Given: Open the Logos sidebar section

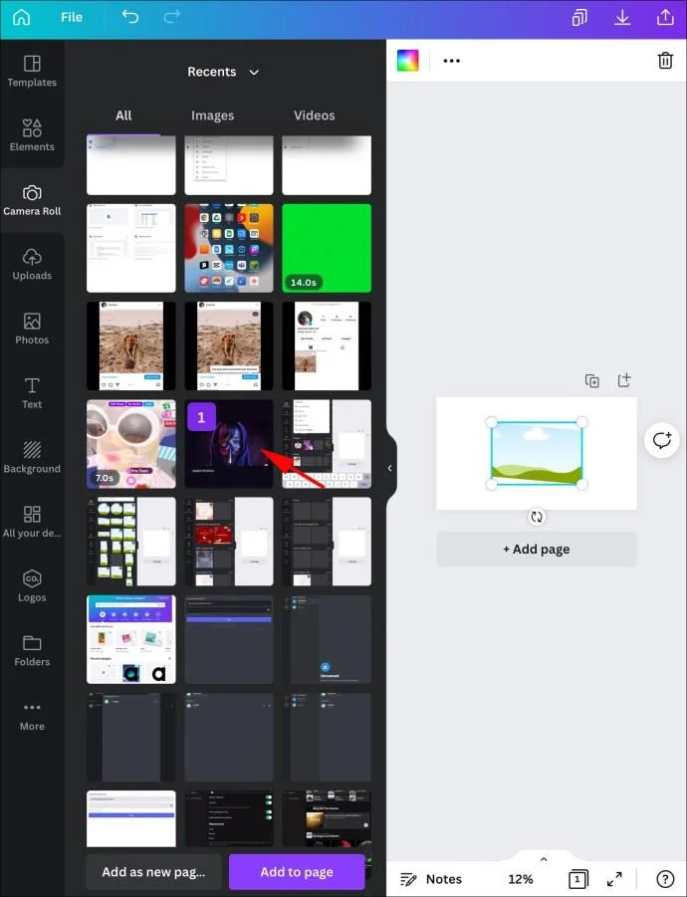Looking at the screenshot, I should (x=32, y=586).
